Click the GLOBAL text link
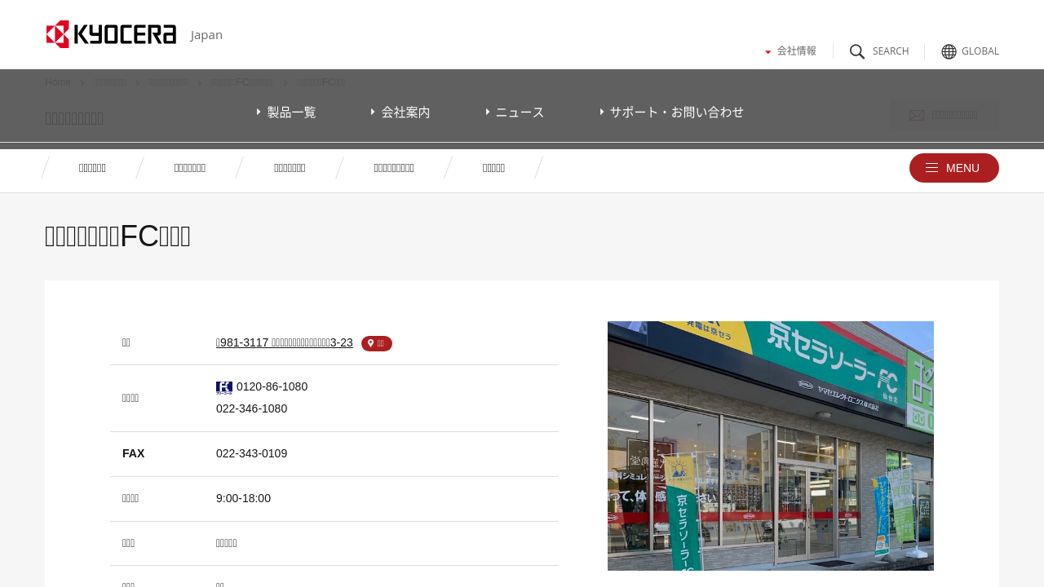1044x587 pixels. point(980,51)
